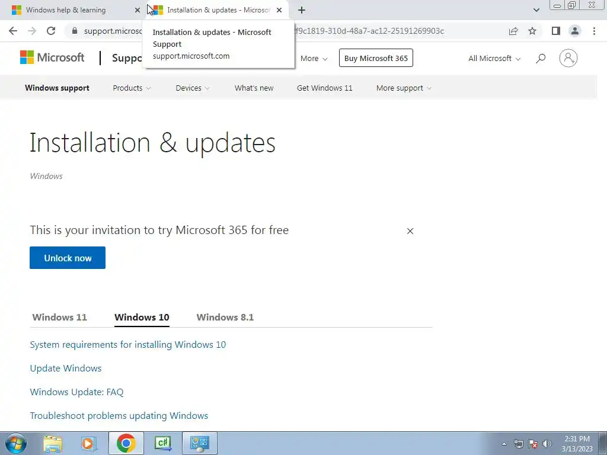This screenshot has height=455, width=607.
Task: Open Windows Explorer from the taskbar
Action: click(53, 443)
